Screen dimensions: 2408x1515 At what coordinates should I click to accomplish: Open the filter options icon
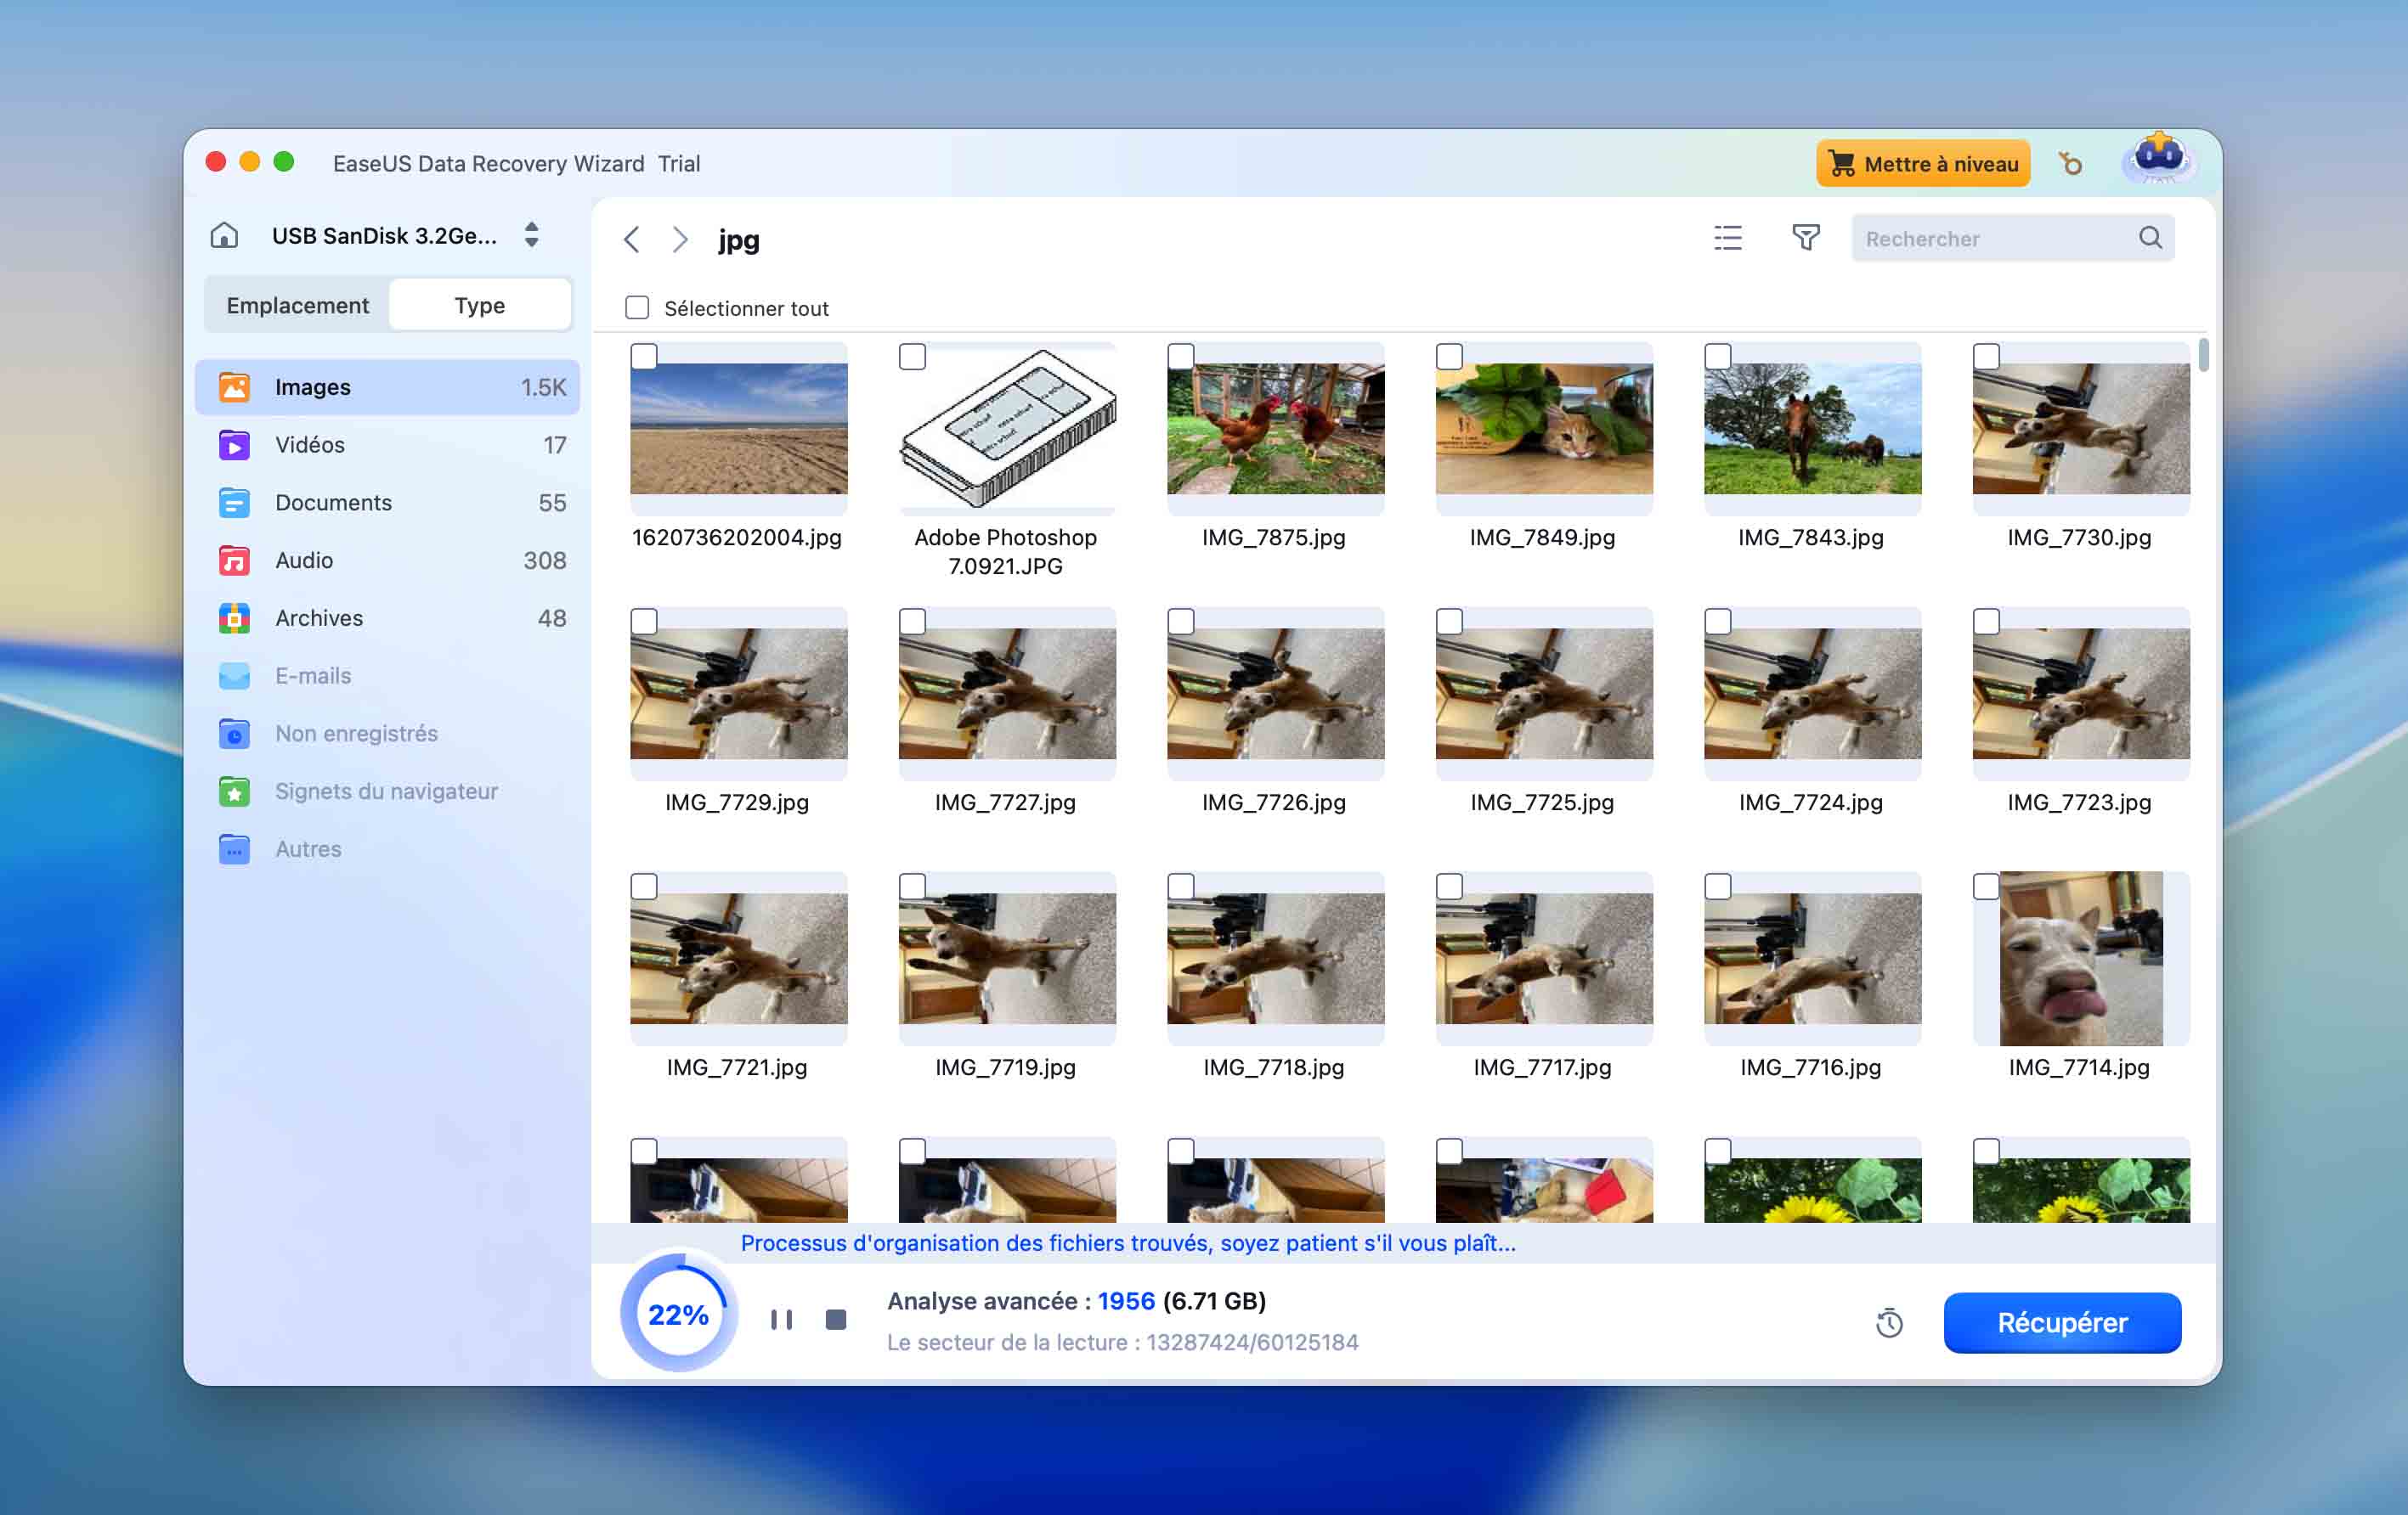(1806, 238)
